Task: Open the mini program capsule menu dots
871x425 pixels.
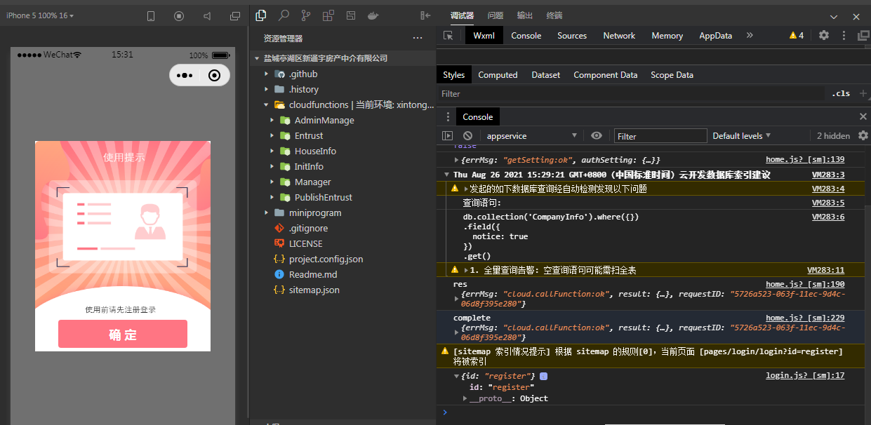Action: tap(185, 75)
